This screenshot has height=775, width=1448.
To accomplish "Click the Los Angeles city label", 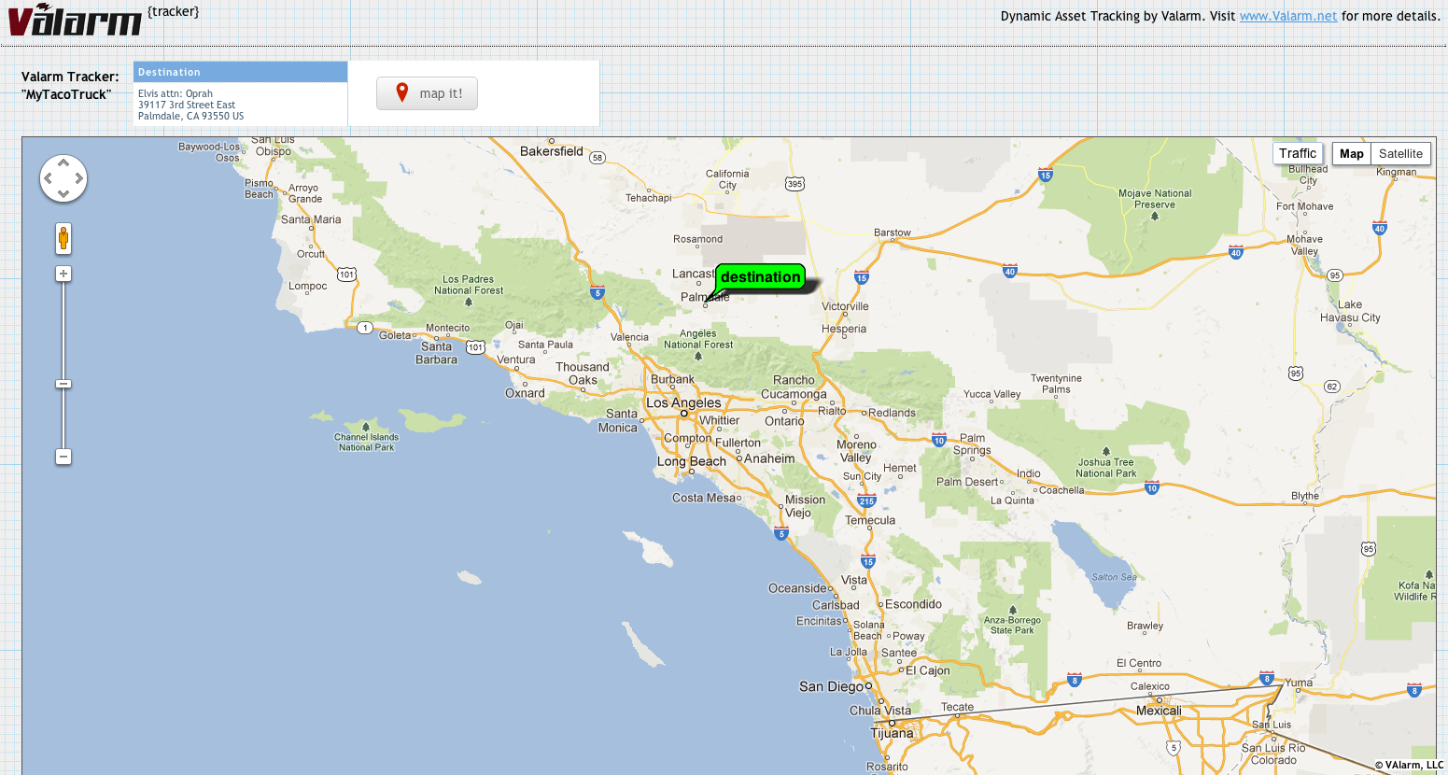I will 683,402.
